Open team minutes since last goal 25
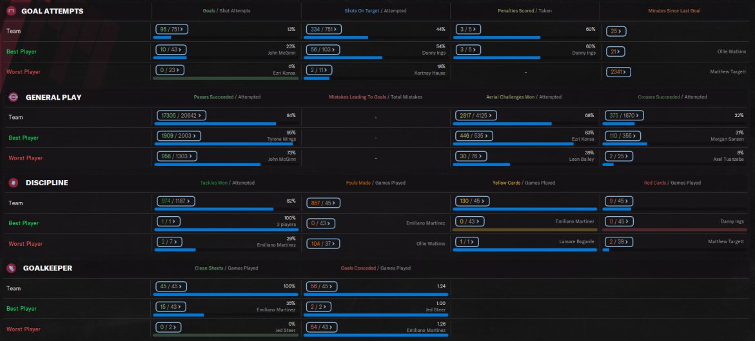The width and height of the screenshot is (755, 341). (616, 32)
